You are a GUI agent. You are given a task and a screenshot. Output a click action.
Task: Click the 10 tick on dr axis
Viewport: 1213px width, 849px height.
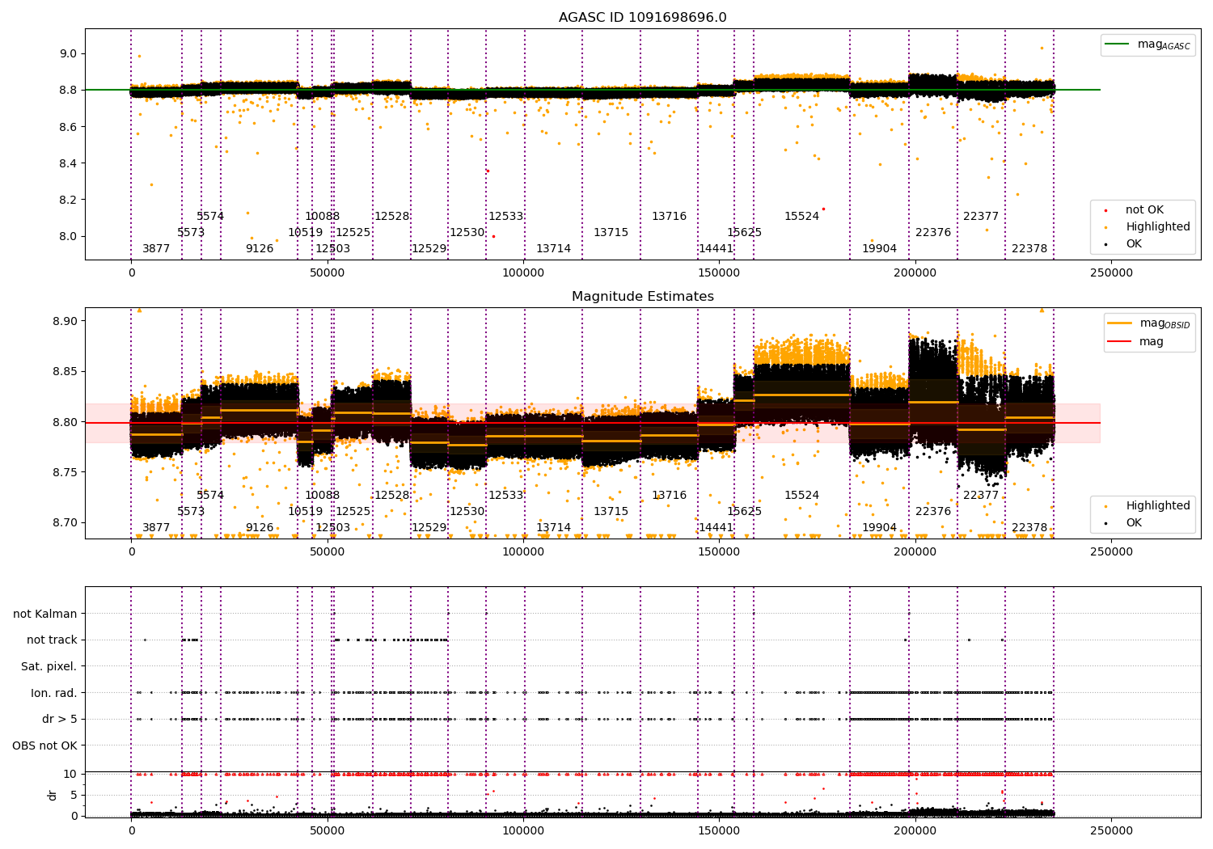(70, 775)
